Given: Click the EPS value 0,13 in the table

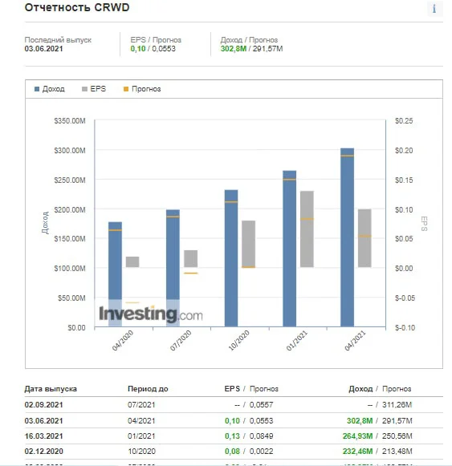Looking at the screenshot, I should (x=232, y=436).
